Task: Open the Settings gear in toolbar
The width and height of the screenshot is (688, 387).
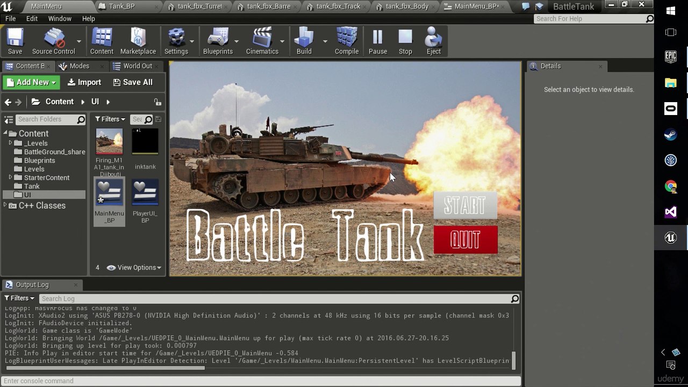Action: 176,41
